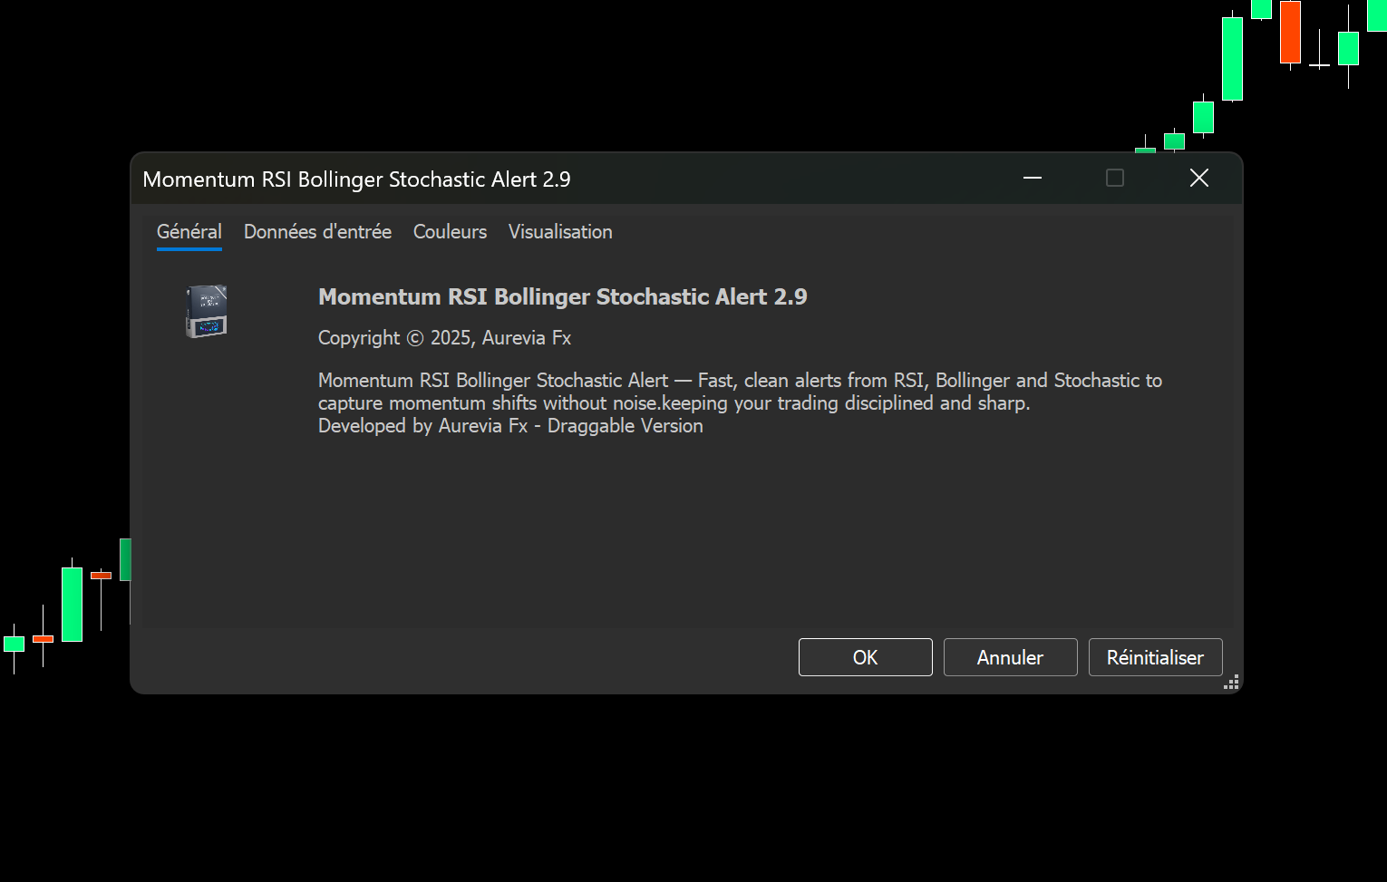Select the tall green candlestick left of dialog
The image size is (1387, 882).
click(73, 604)
